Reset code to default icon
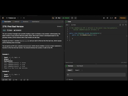 (126, 25)
